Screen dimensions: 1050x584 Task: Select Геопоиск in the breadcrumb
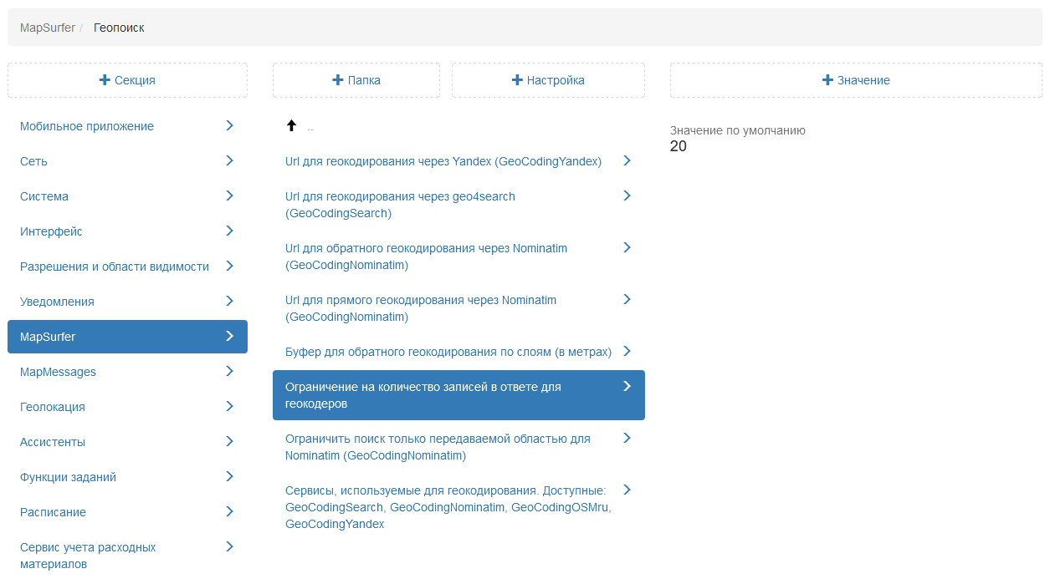(119, 28)
